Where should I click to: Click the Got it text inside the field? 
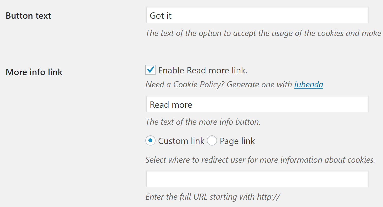point(161,15)
